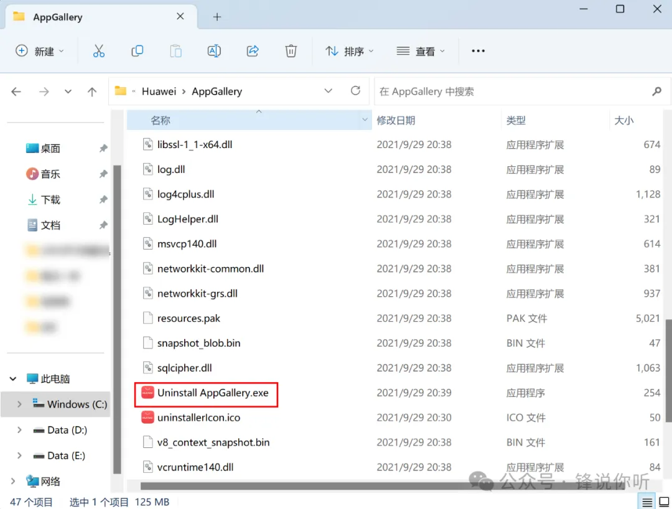Open the address bar history dropdown

[x=329, y=91]
